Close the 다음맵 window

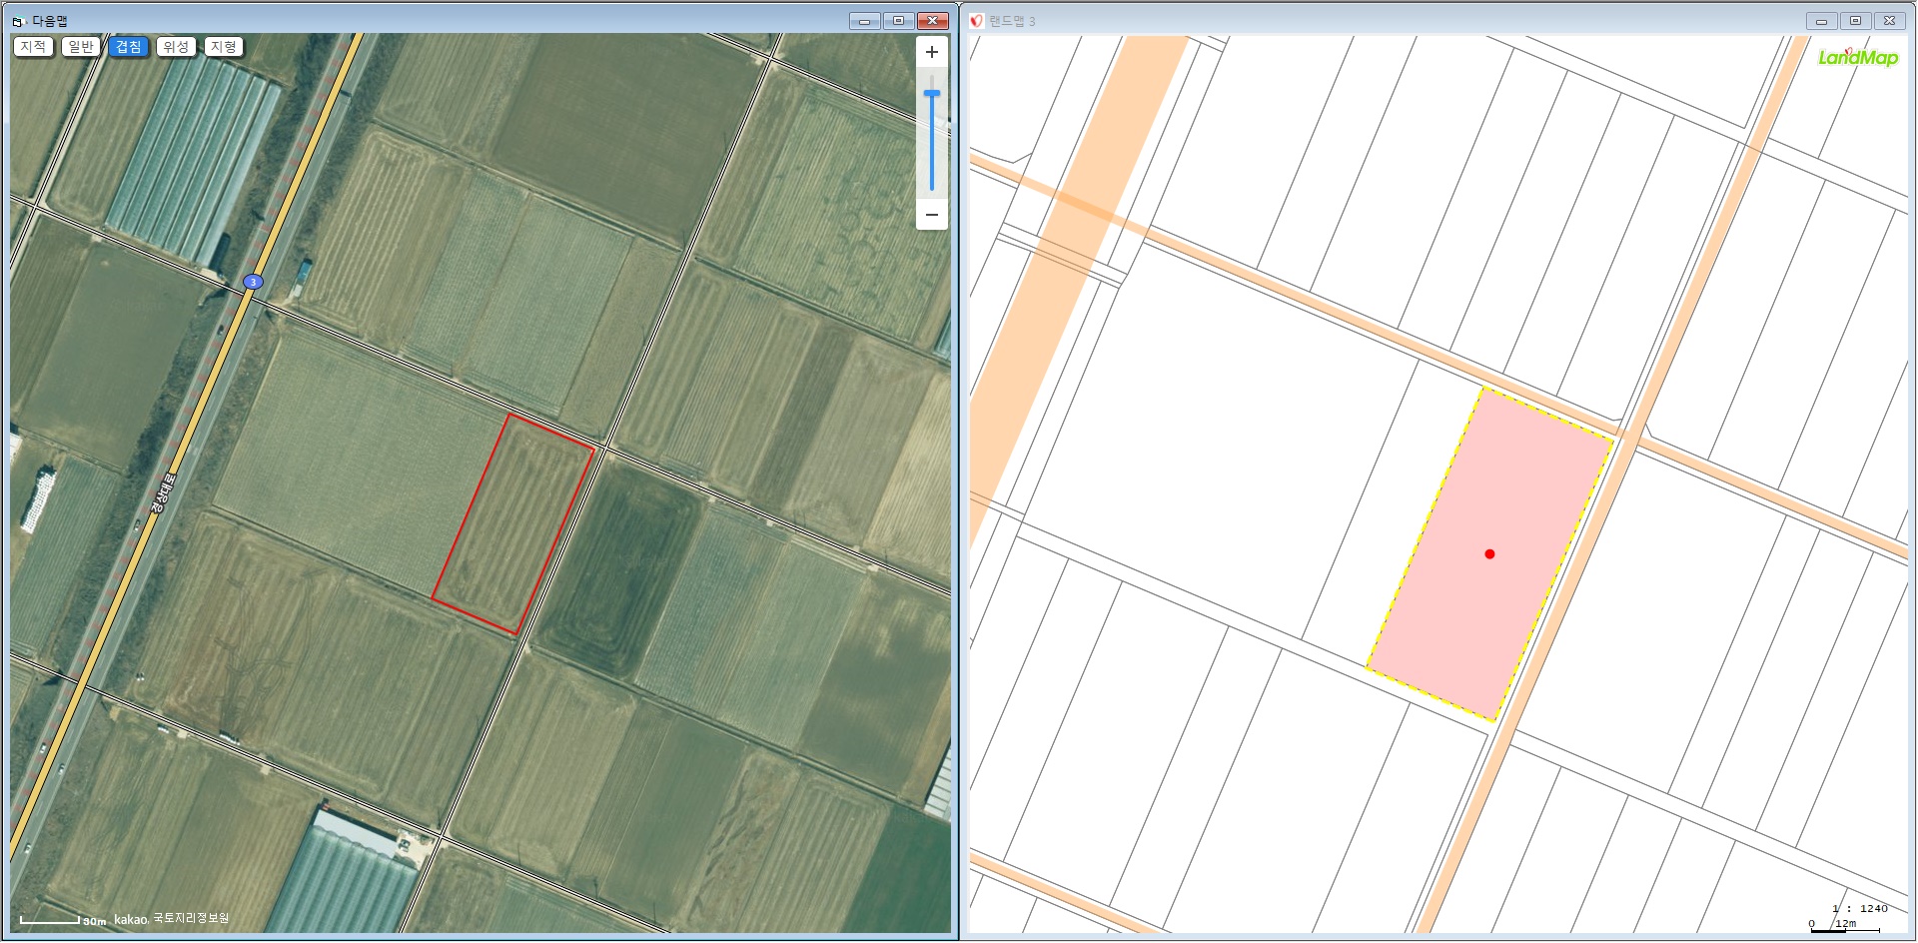point(932,21)
